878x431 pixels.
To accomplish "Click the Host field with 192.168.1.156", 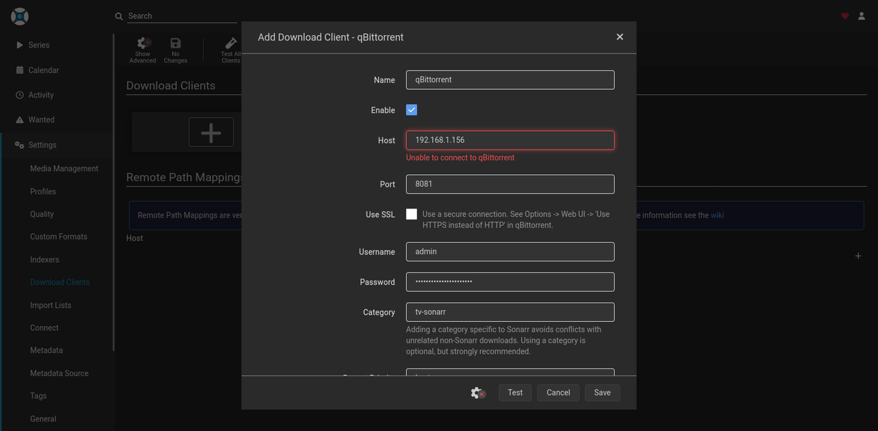I will (x=510, y=140).
